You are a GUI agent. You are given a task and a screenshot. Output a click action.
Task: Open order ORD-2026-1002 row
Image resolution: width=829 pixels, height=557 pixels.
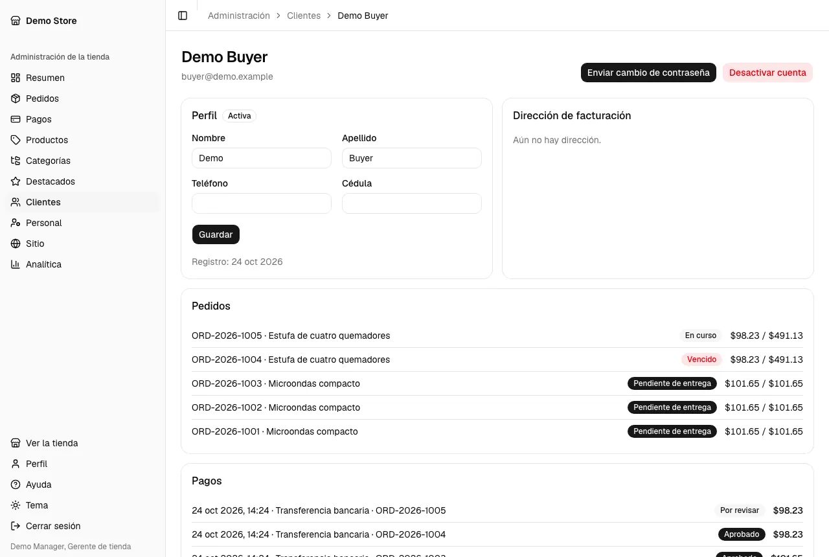point(497,407)
